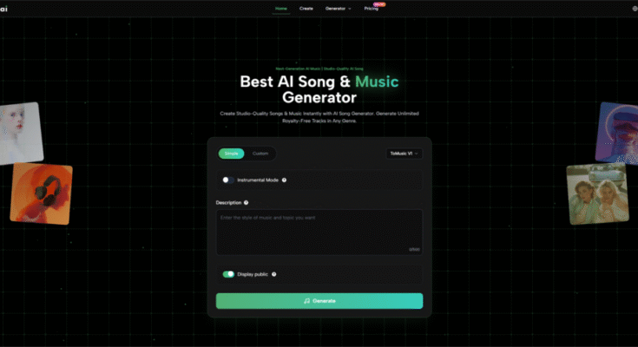Open the ToMusic V1 model dropdown
638x347 pixels.
[x=404, y=154]
